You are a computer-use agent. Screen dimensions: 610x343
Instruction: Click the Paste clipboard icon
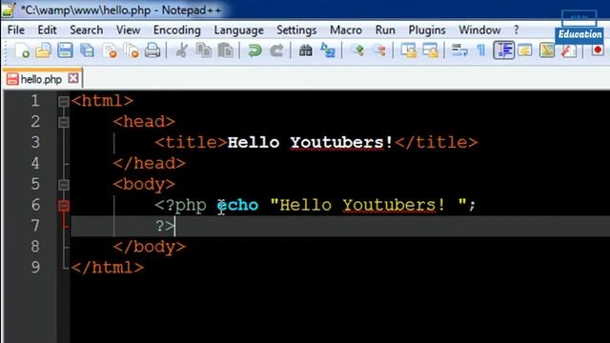[225, 50]
